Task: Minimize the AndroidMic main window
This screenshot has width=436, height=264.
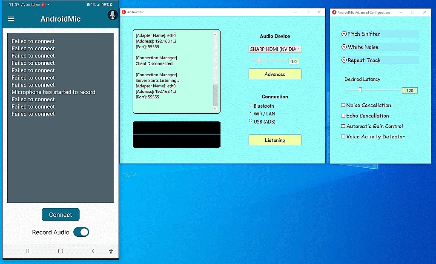Action: pyautogui.click(x=295, y=12)
